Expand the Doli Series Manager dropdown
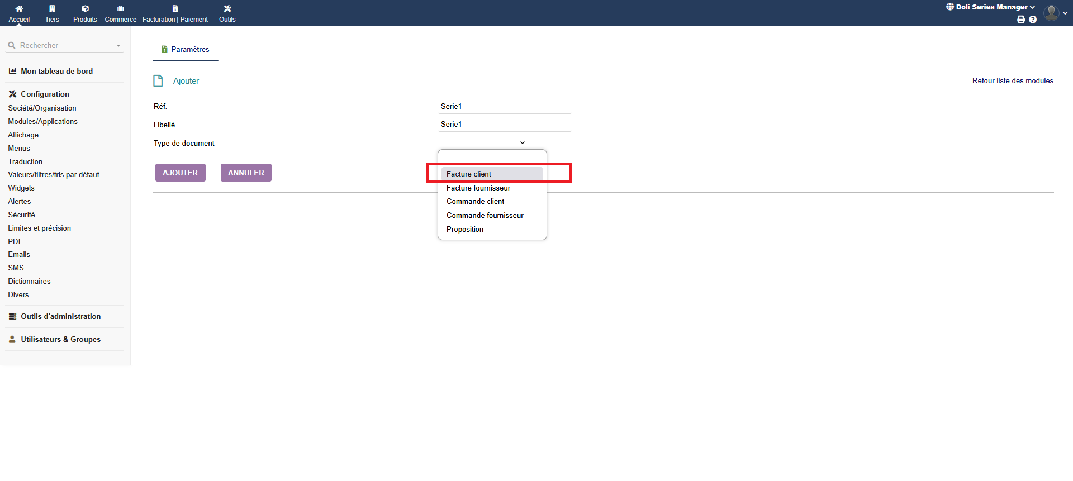This screenshot has width=1073, height=481. [991, 7]
